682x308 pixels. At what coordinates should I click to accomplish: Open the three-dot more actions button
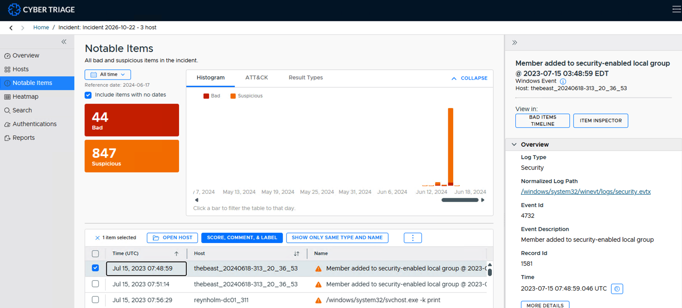coord(413,238)
